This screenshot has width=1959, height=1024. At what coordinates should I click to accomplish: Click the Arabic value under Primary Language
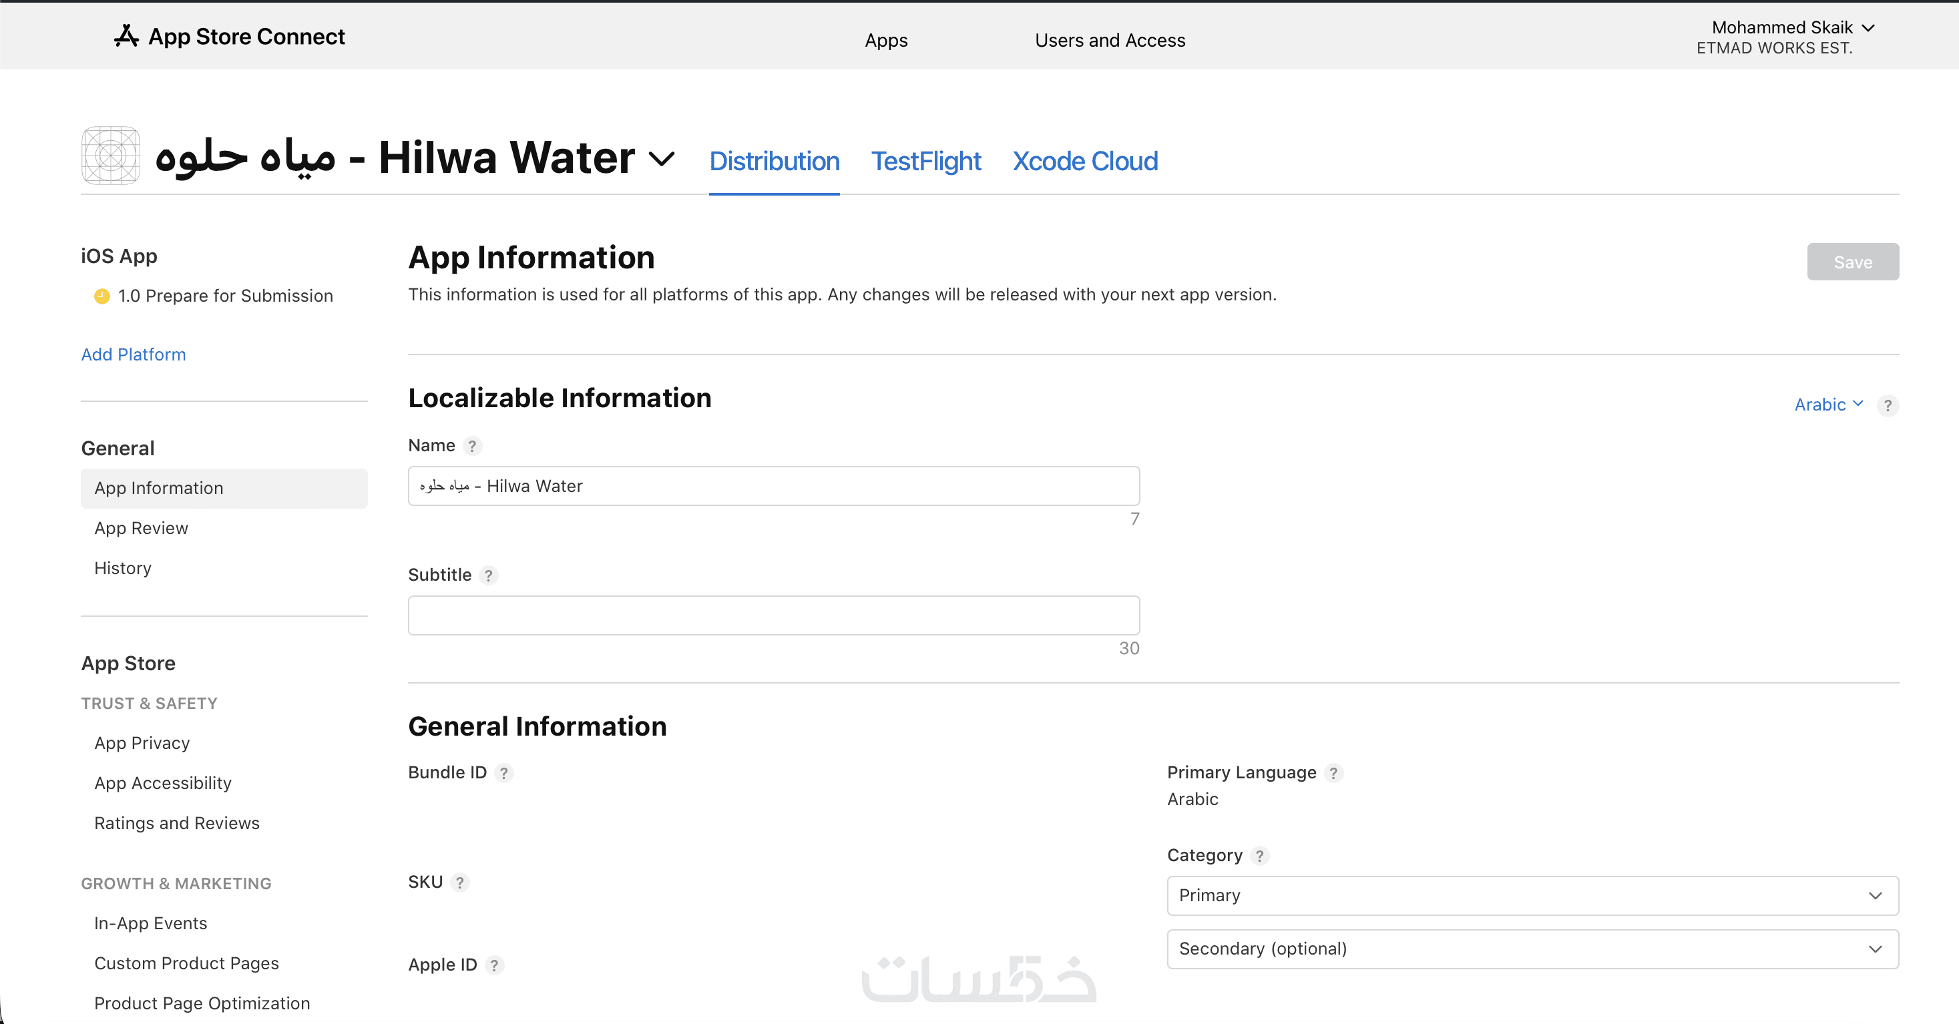pos(1192,800)
